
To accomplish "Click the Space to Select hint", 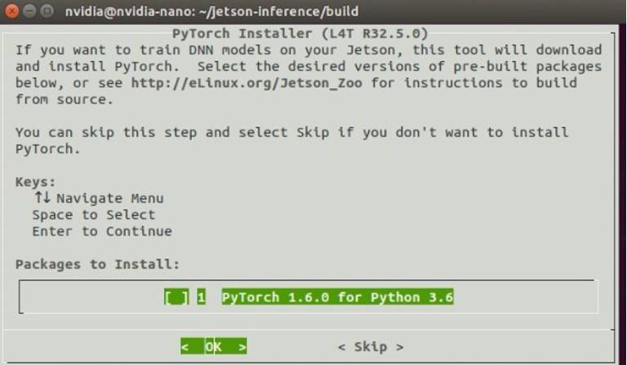I will 94,214.
